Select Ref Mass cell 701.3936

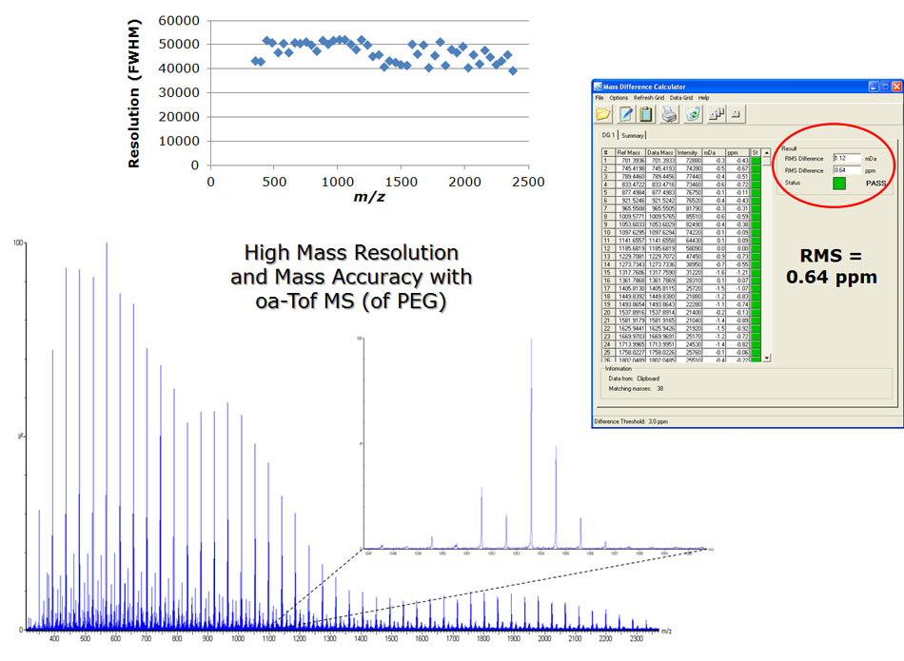630,160
